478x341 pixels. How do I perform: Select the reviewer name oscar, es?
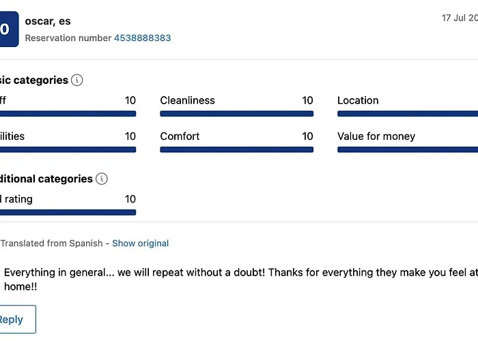48,21
